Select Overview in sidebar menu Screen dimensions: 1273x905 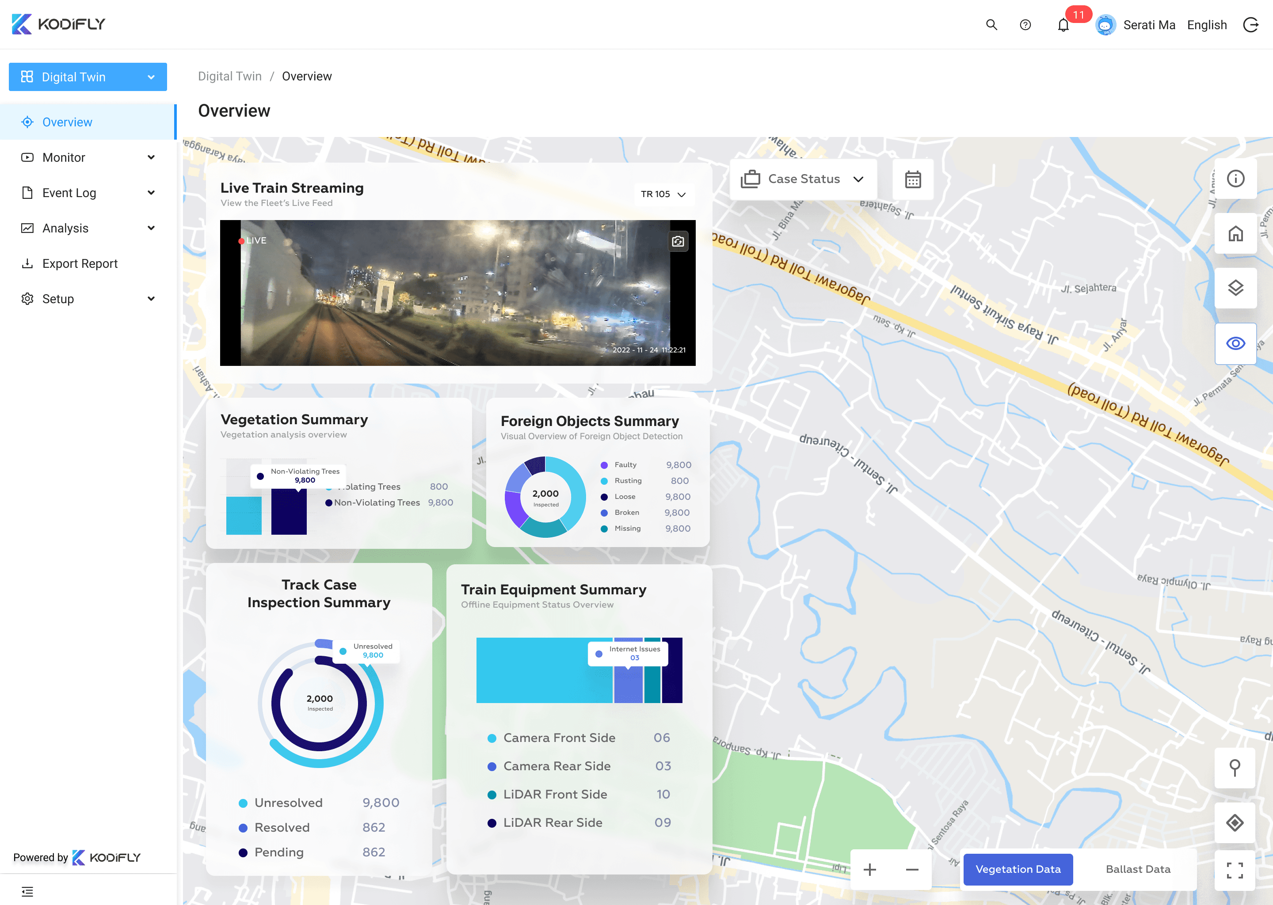(88, 122)
